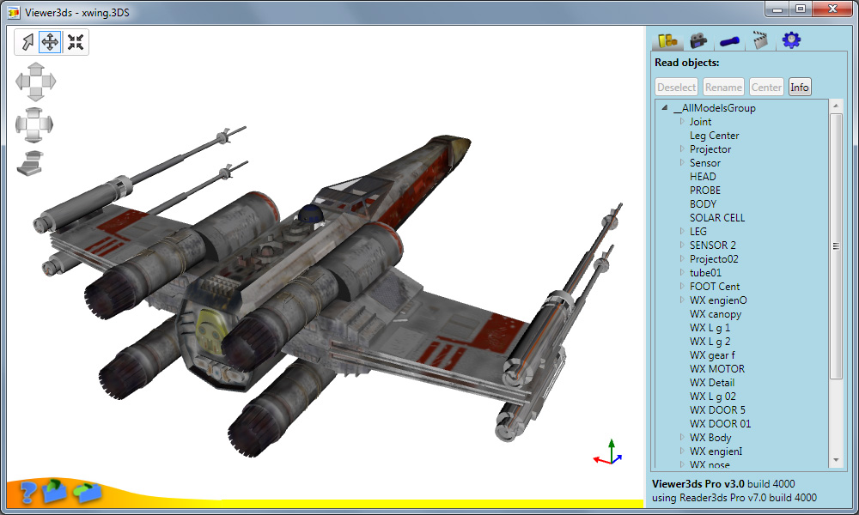Image resolution: width=859 pixels, height=515 pixels.
Task: Expand the Projector node
Action: (x=682, y=148)
